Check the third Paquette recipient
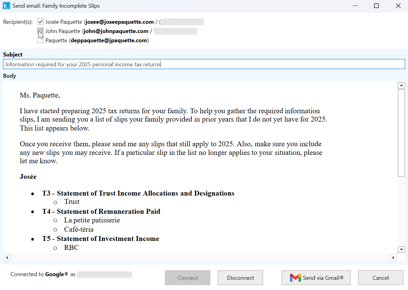The image size is (408, 290). click(40, 40)
